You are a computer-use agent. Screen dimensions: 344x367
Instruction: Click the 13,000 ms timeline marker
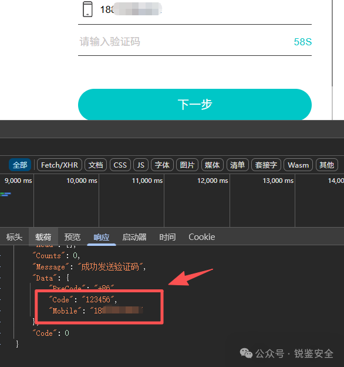coord(278,181)
